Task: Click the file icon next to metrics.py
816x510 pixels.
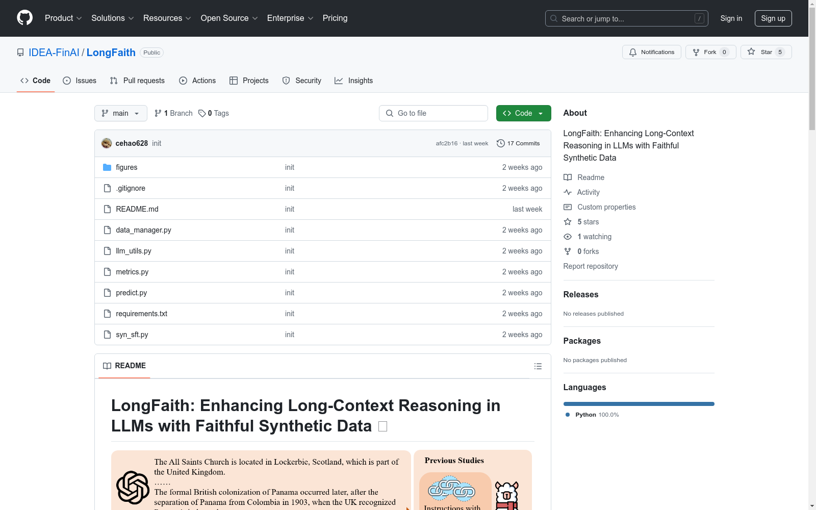Action: pos(107,272)
